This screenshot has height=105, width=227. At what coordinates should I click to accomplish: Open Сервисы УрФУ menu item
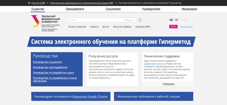(x=143, y=26)
